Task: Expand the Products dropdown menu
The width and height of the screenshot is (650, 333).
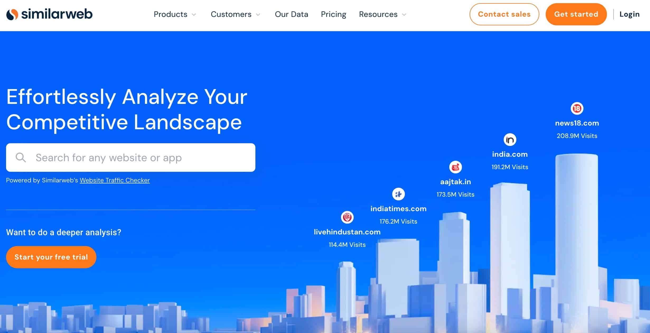Action: click(x=175, y=14)
